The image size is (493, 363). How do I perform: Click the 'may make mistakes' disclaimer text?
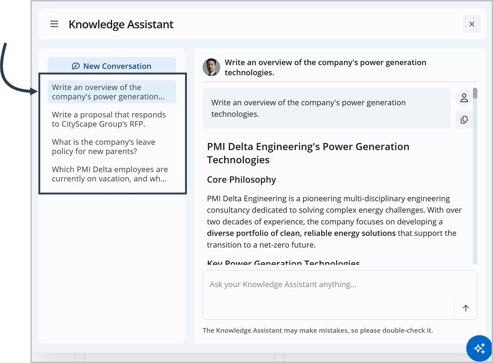pyautogui.click(x=318, y=330)
